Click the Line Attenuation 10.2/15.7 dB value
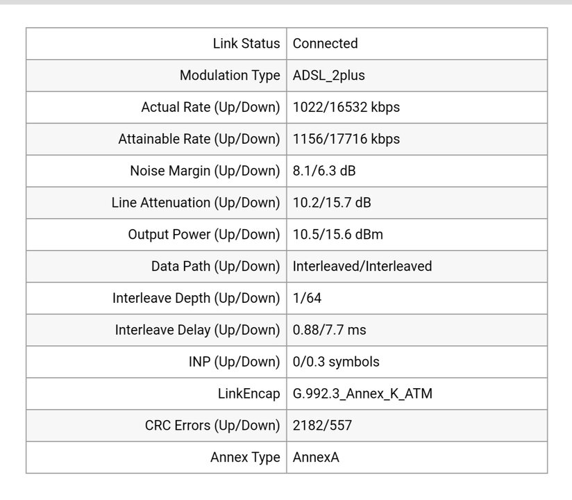Image resolution: width=572 pixels, height=500 pixels. point(332,203)
